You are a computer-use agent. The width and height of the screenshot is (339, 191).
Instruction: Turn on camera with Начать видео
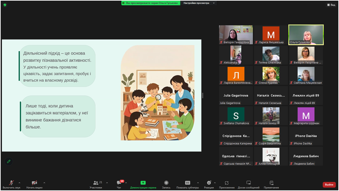point(34,184)
